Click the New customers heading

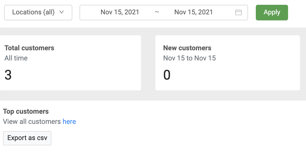pyautogui.click(x=187, y=48)
